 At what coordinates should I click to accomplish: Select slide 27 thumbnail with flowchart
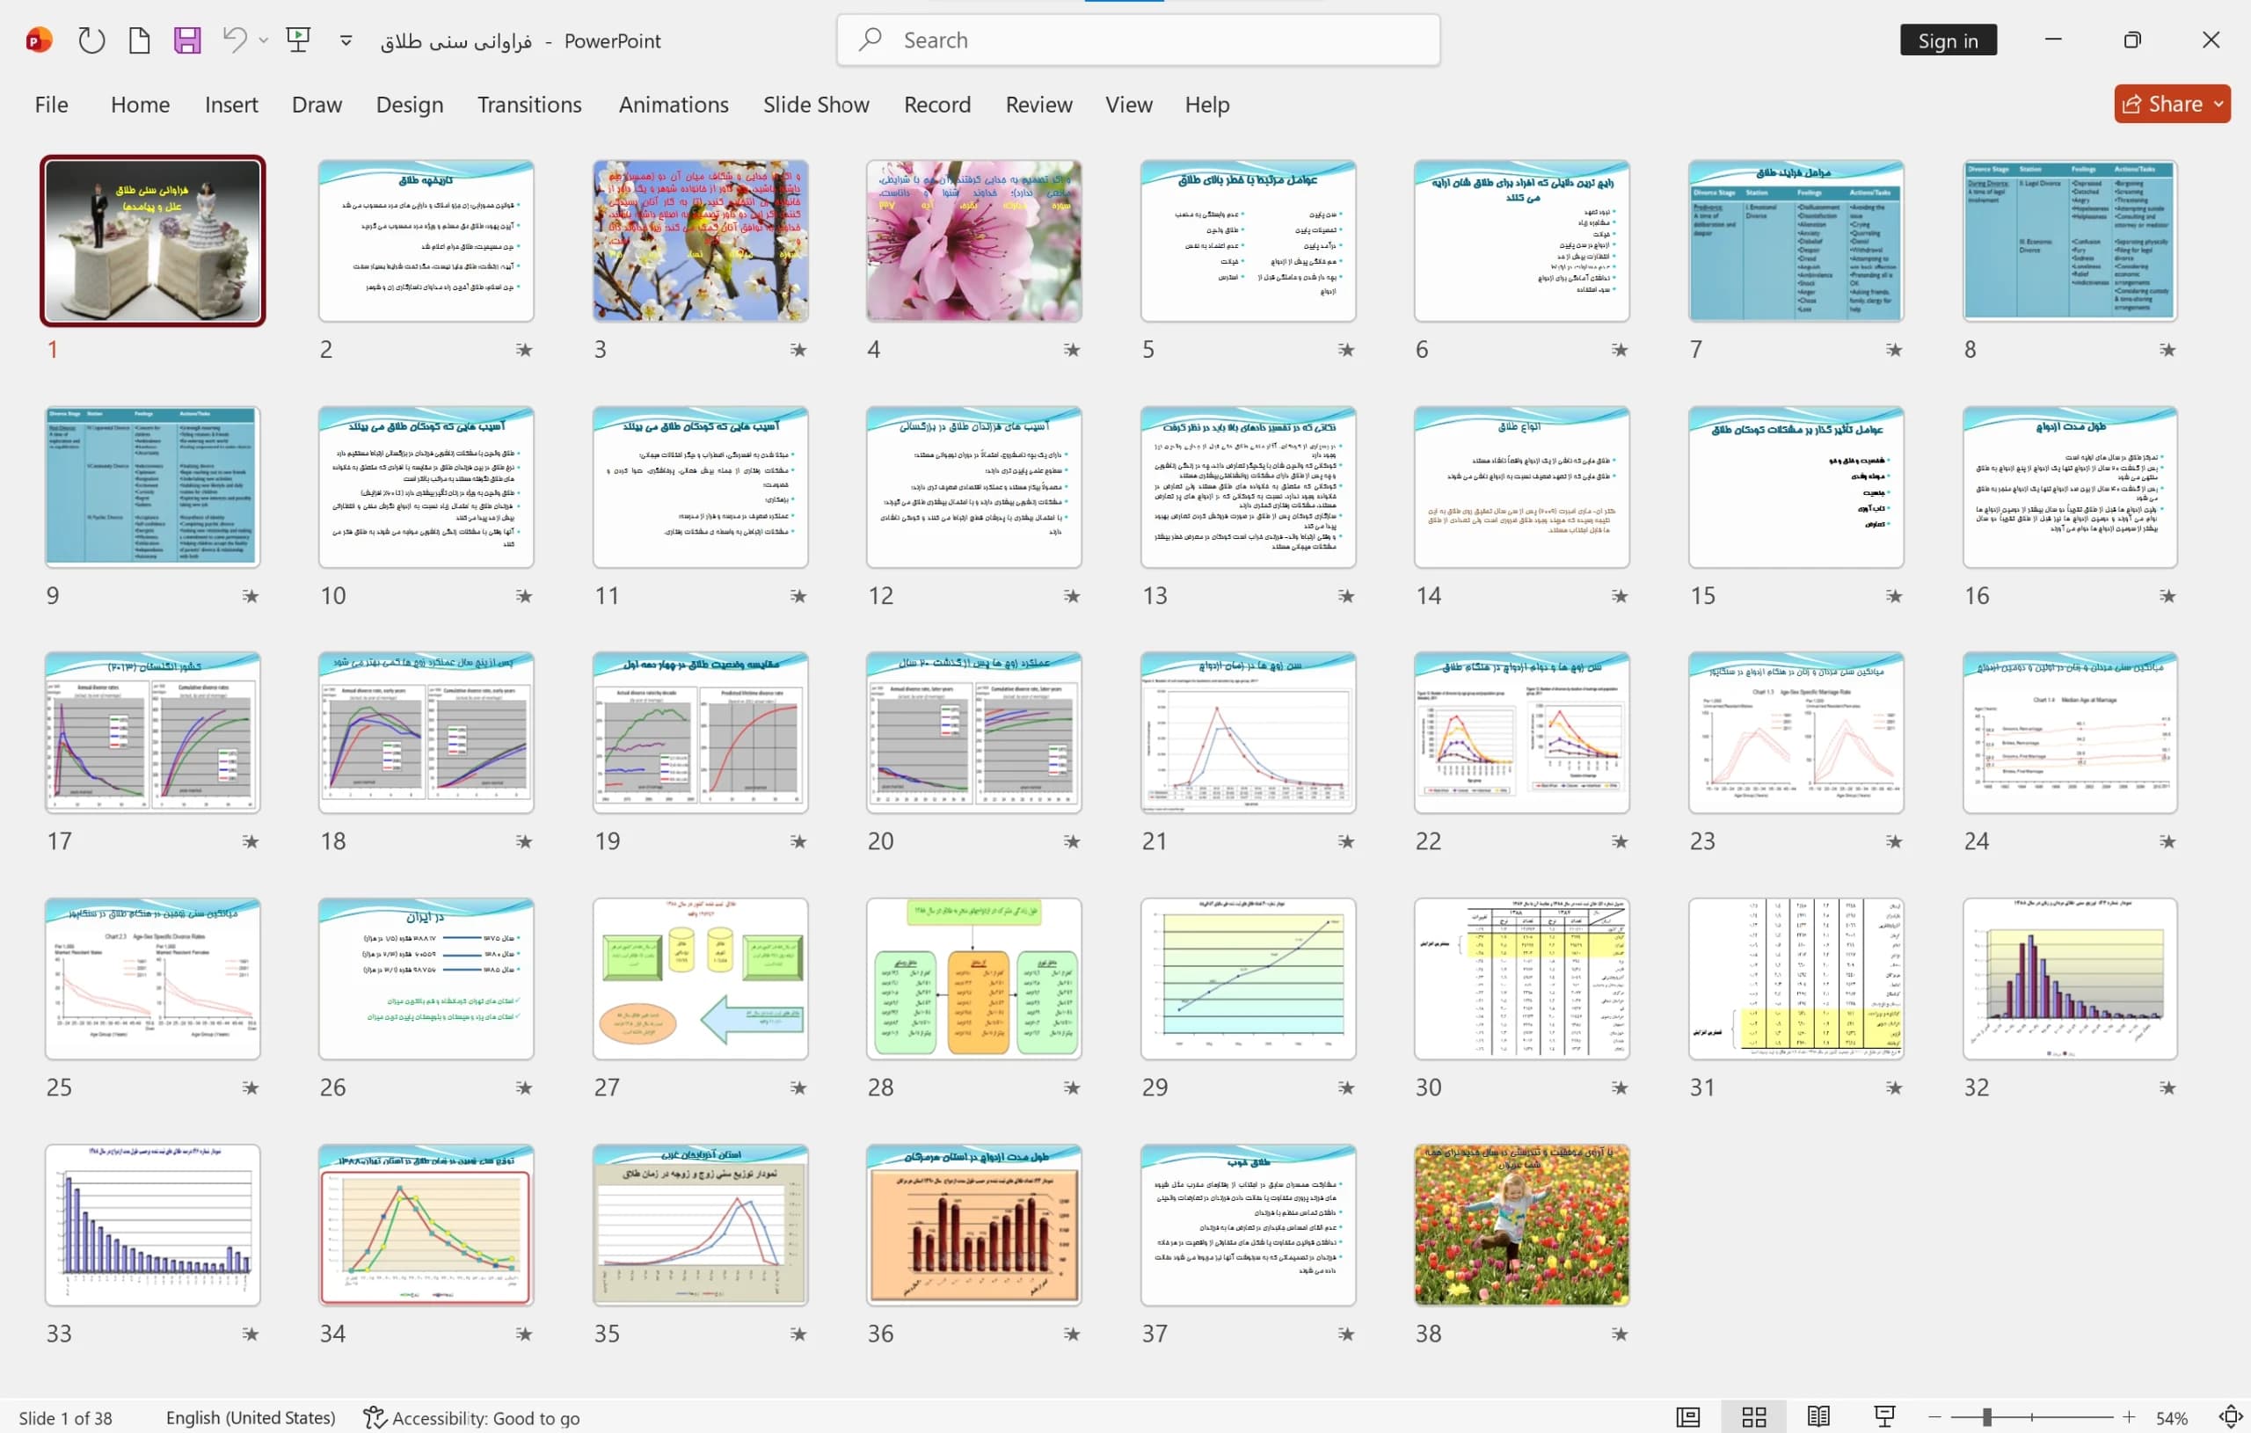(700, 978)
